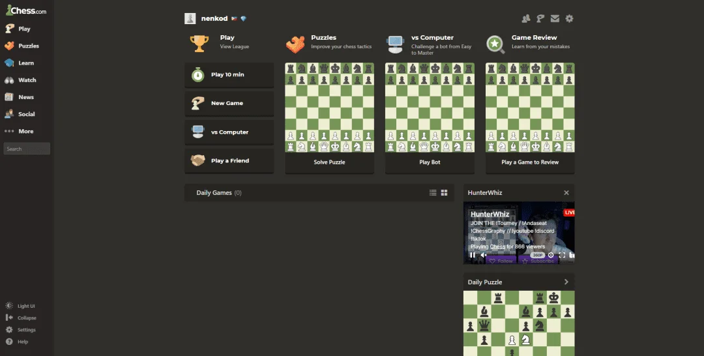This screenshot has height=356, width=704.
Task: Click the Solve Puzzle board thumbnail
Action: point(330,108)
